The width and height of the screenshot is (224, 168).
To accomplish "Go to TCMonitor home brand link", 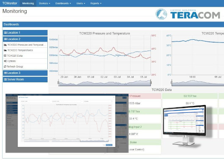I will pos(10,3).
